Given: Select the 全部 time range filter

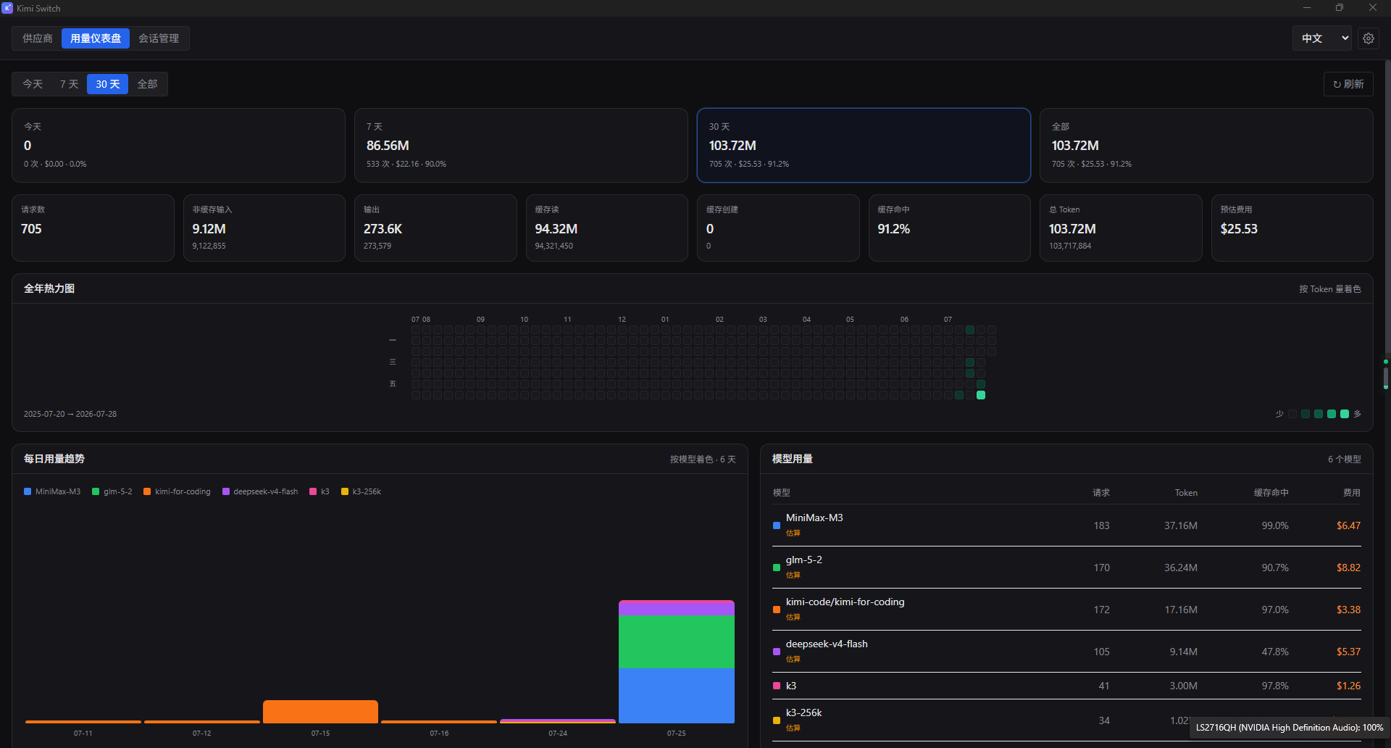Looking at the screenshot, I should [147, 84].
